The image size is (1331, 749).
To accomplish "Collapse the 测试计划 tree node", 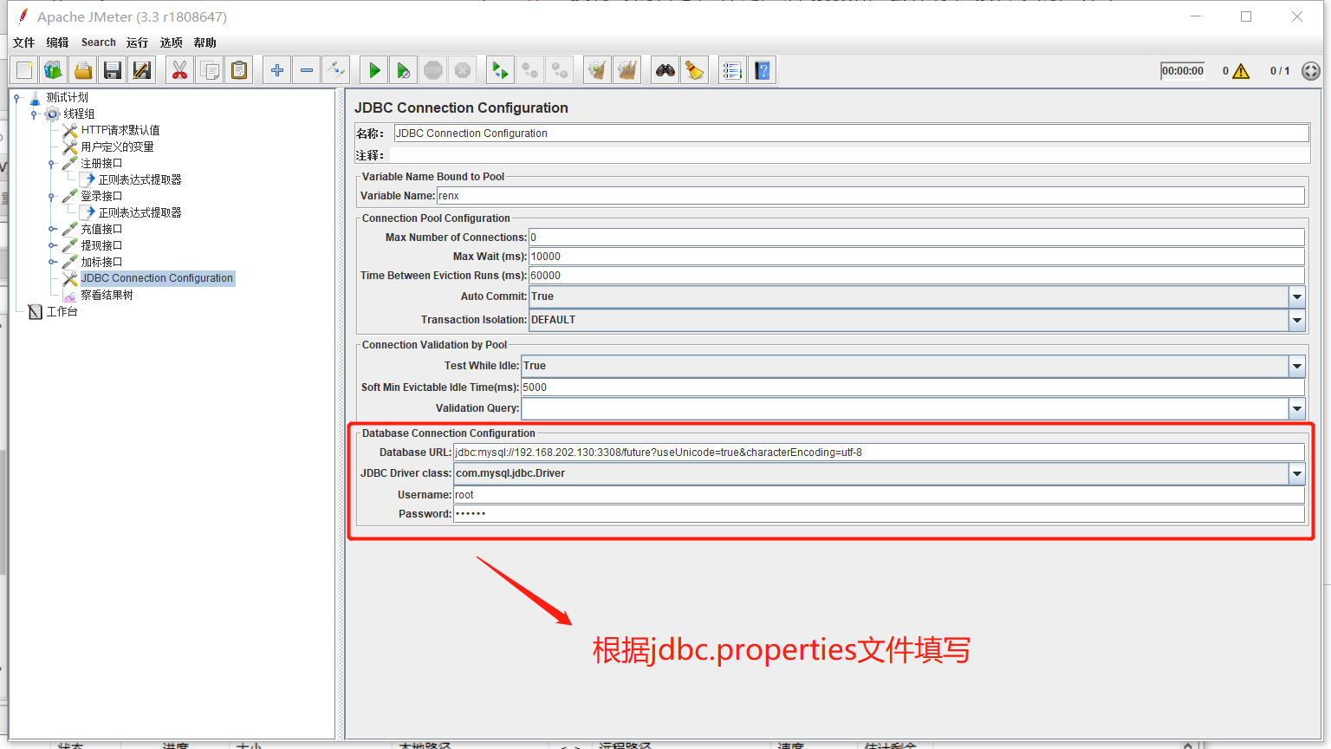I will (x=16, y=98).
